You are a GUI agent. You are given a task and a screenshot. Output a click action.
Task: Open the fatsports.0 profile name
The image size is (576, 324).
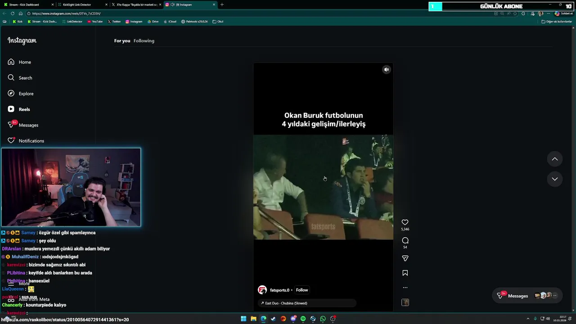[279, 290]
